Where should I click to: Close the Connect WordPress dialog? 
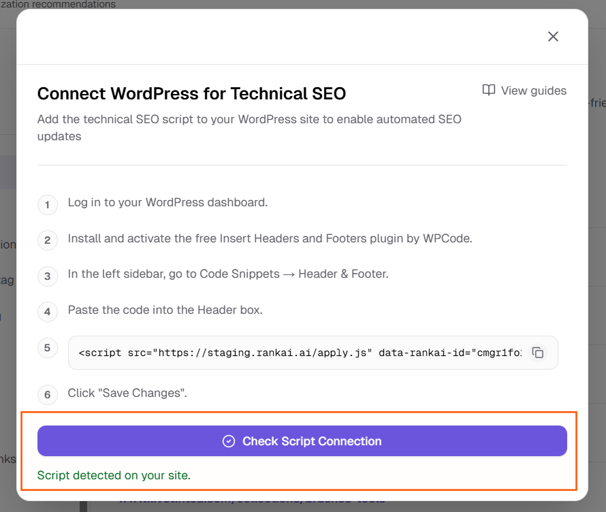click(x=553, y=37)
